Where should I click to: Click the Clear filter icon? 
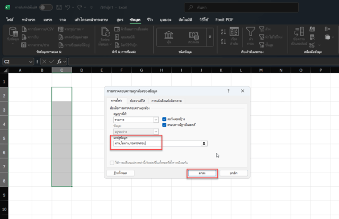[262, 29]
